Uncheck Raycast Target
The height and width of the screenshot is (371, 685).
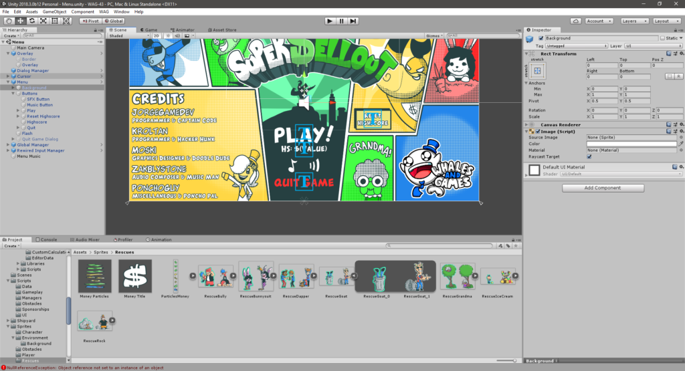(589, 156)
